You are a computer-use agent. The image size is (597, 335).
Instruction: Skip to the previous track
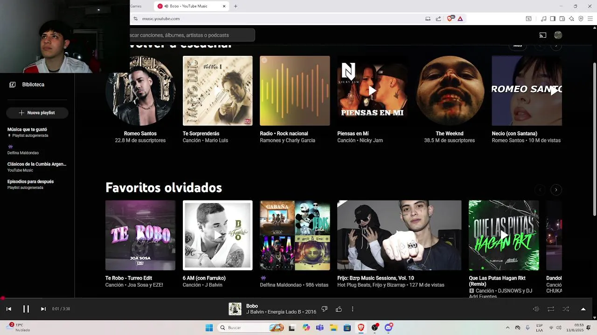coord(9,309)
